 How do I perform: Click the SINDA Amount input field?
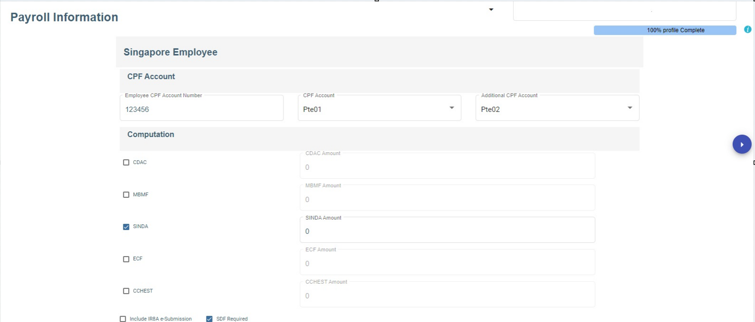click(447, 231)
